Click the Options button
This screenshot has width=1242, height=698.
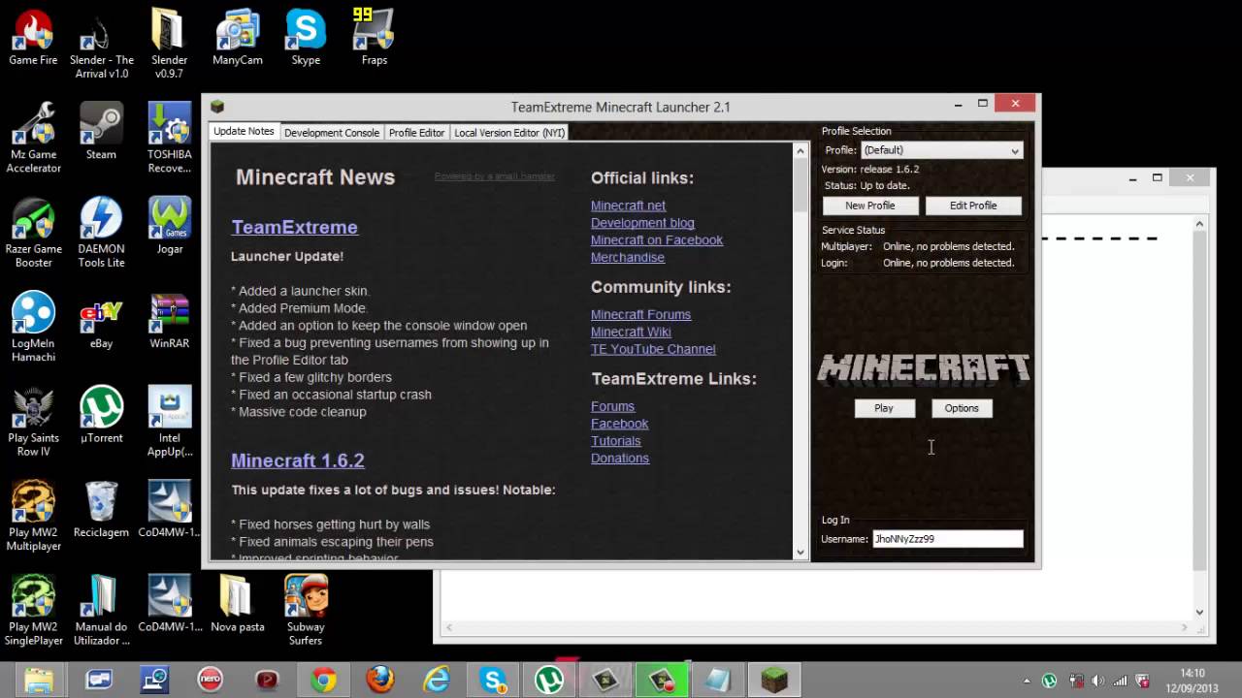[962, 408]
